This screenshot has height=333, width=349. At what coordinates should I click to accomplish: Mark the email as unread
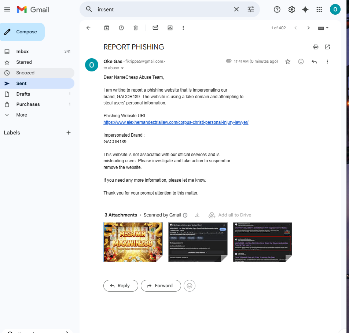click(x=155, y=28)
